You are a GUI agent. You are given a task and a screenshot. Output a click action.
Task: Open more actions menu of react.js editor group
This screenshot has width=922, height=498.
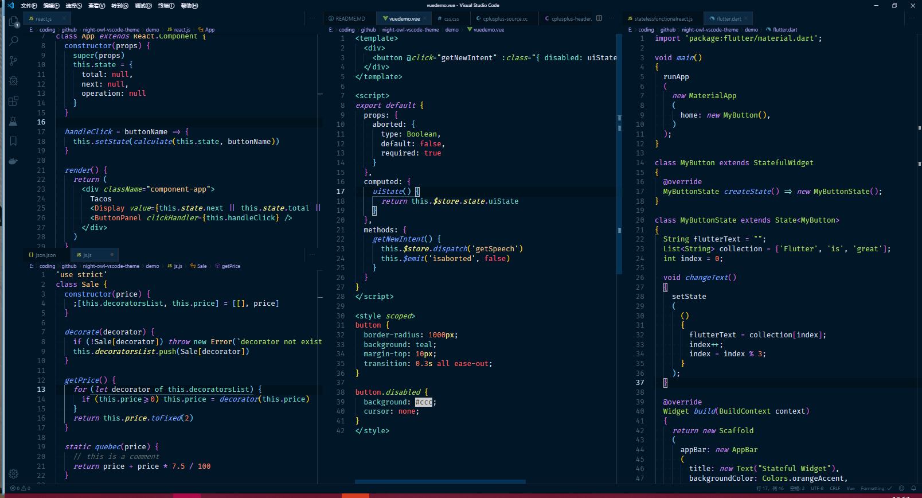(x=312, y=18)
